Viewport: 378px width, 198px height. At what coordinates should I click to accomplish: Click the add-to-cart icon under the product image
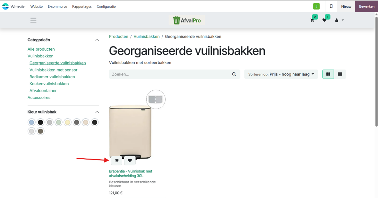[116, 161]
